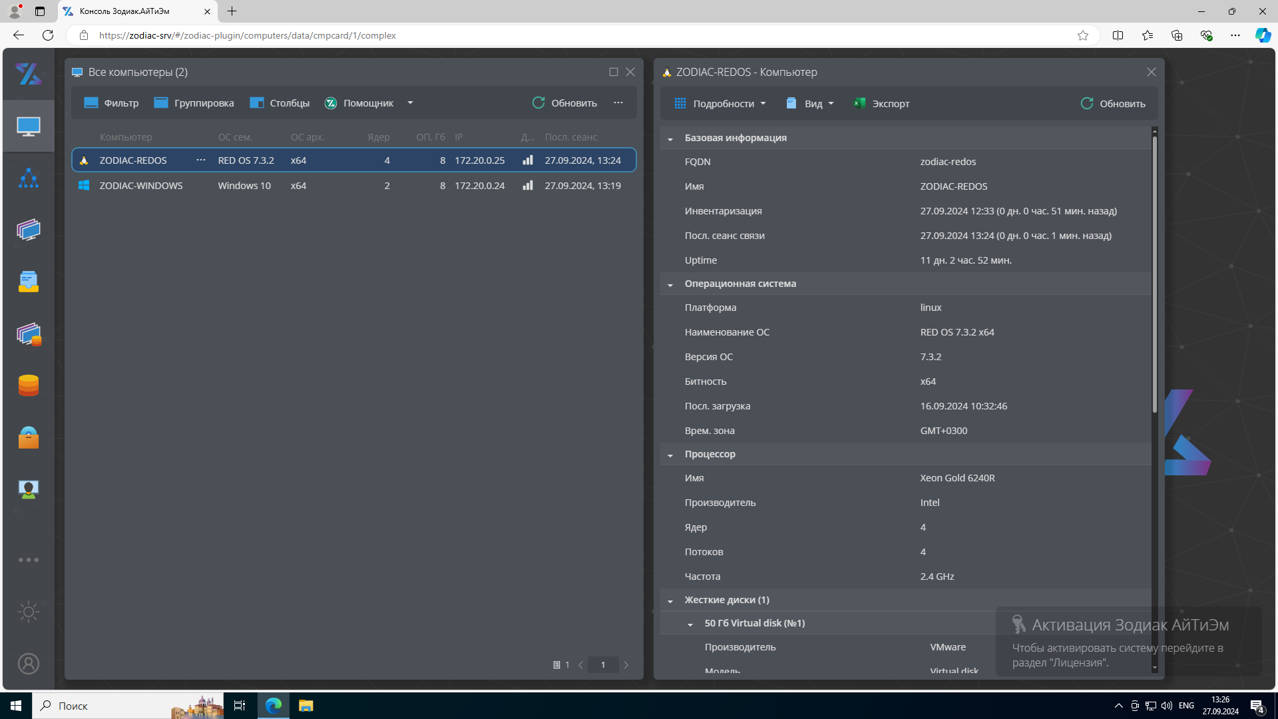The height and width of the screenshot is (719, 1278).
Task: Sort by Компьютер column header
Action: (x=126, y=137)
